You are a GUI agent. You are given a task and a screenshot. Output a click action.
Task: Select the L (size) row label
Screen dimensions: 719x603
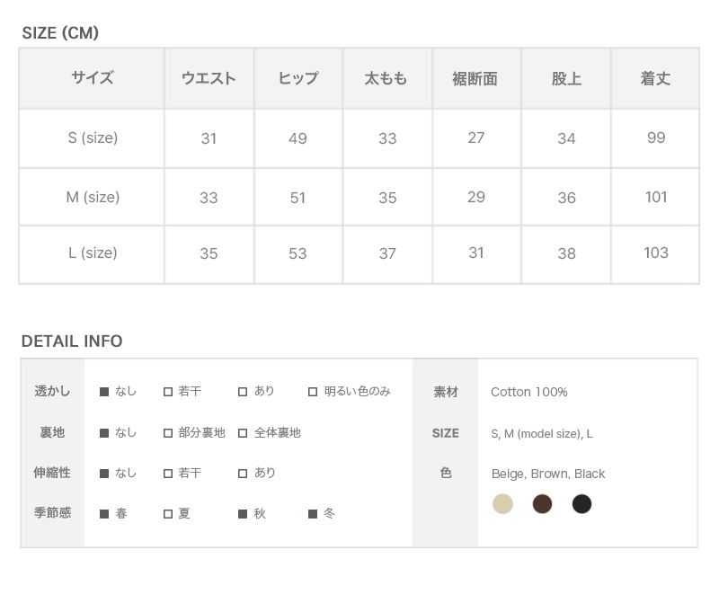pos(93,253)
